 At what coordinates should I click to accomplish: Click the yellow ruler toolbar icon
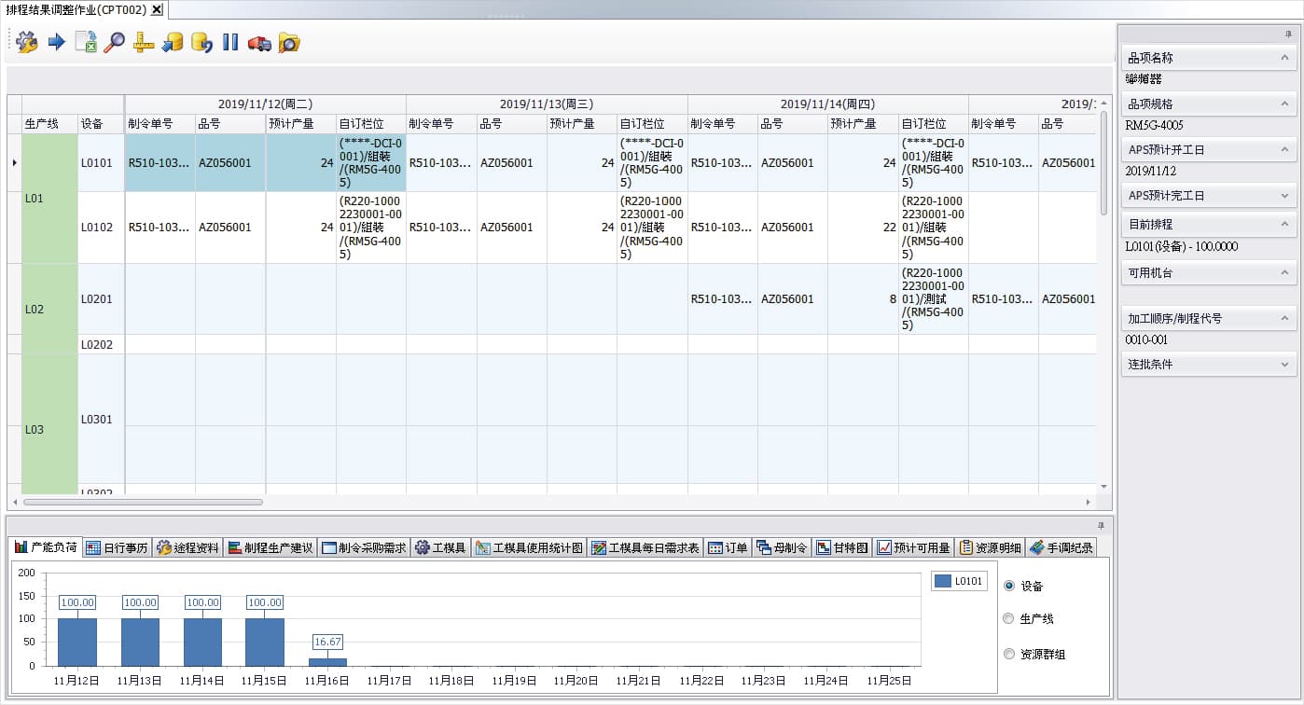point(143,42)
